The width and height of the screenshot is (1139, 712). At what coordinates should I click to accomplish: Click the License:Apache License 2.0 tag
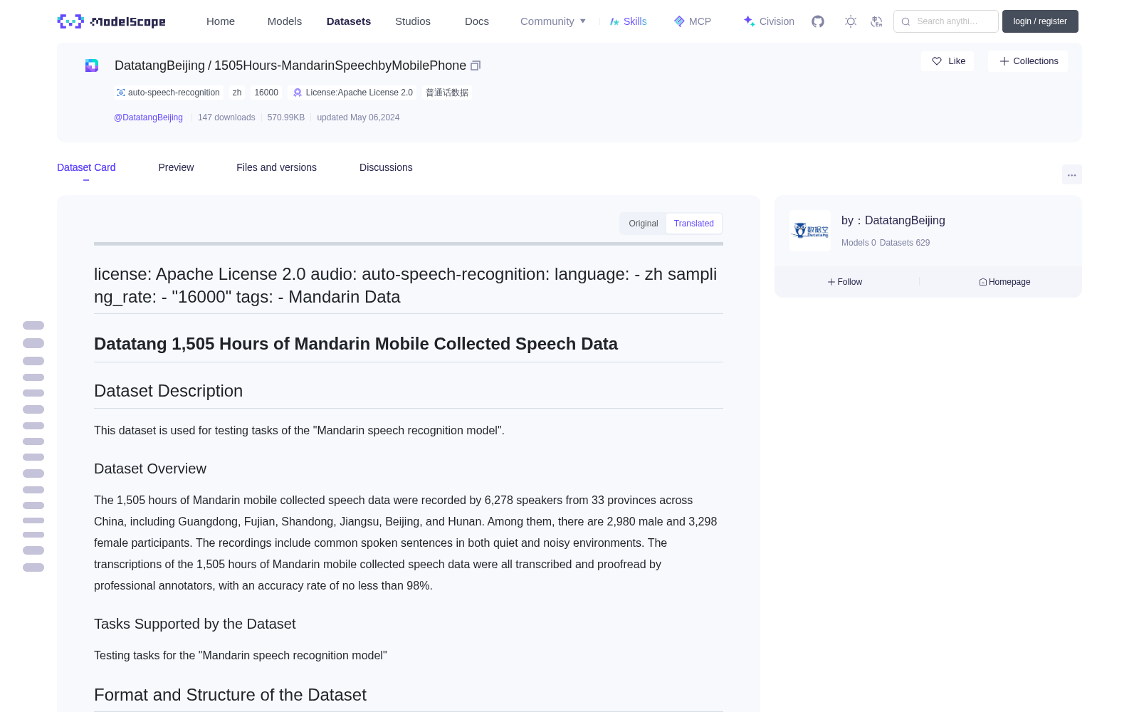tap(353, 93)
